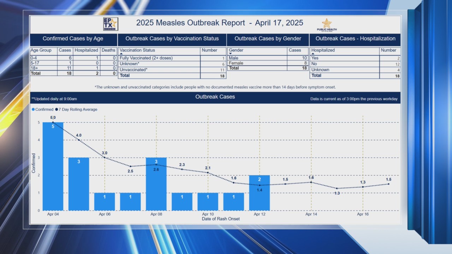Click the 2025 Measles Outbreak Report title
Viewport: 452px width, 254px height.
click(x=219, y=23)
